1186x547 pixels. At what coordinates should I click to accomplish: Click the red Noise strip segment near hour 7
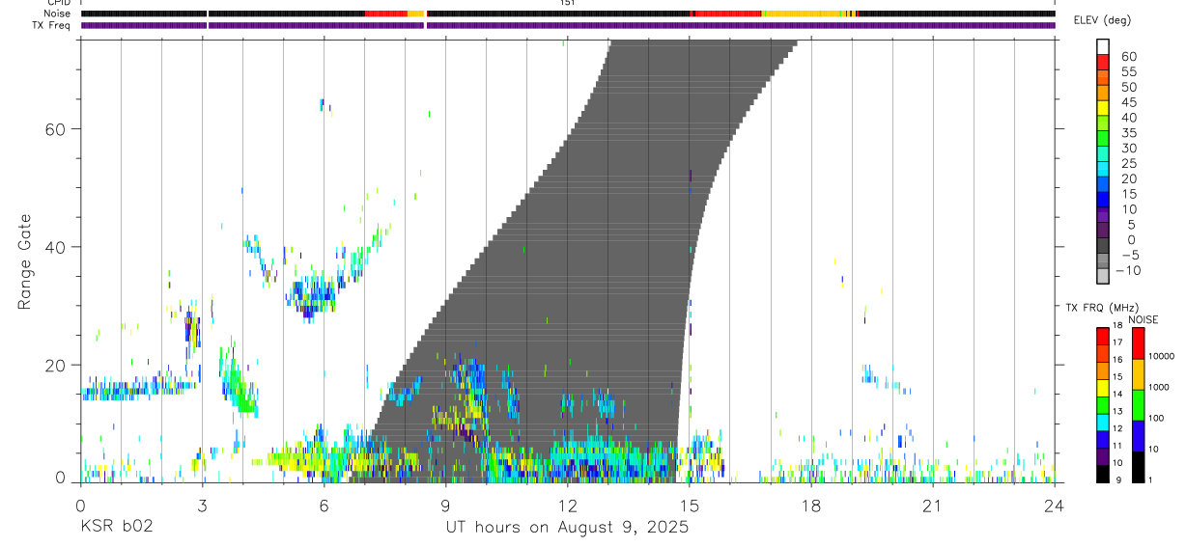(x=386, y=14)
